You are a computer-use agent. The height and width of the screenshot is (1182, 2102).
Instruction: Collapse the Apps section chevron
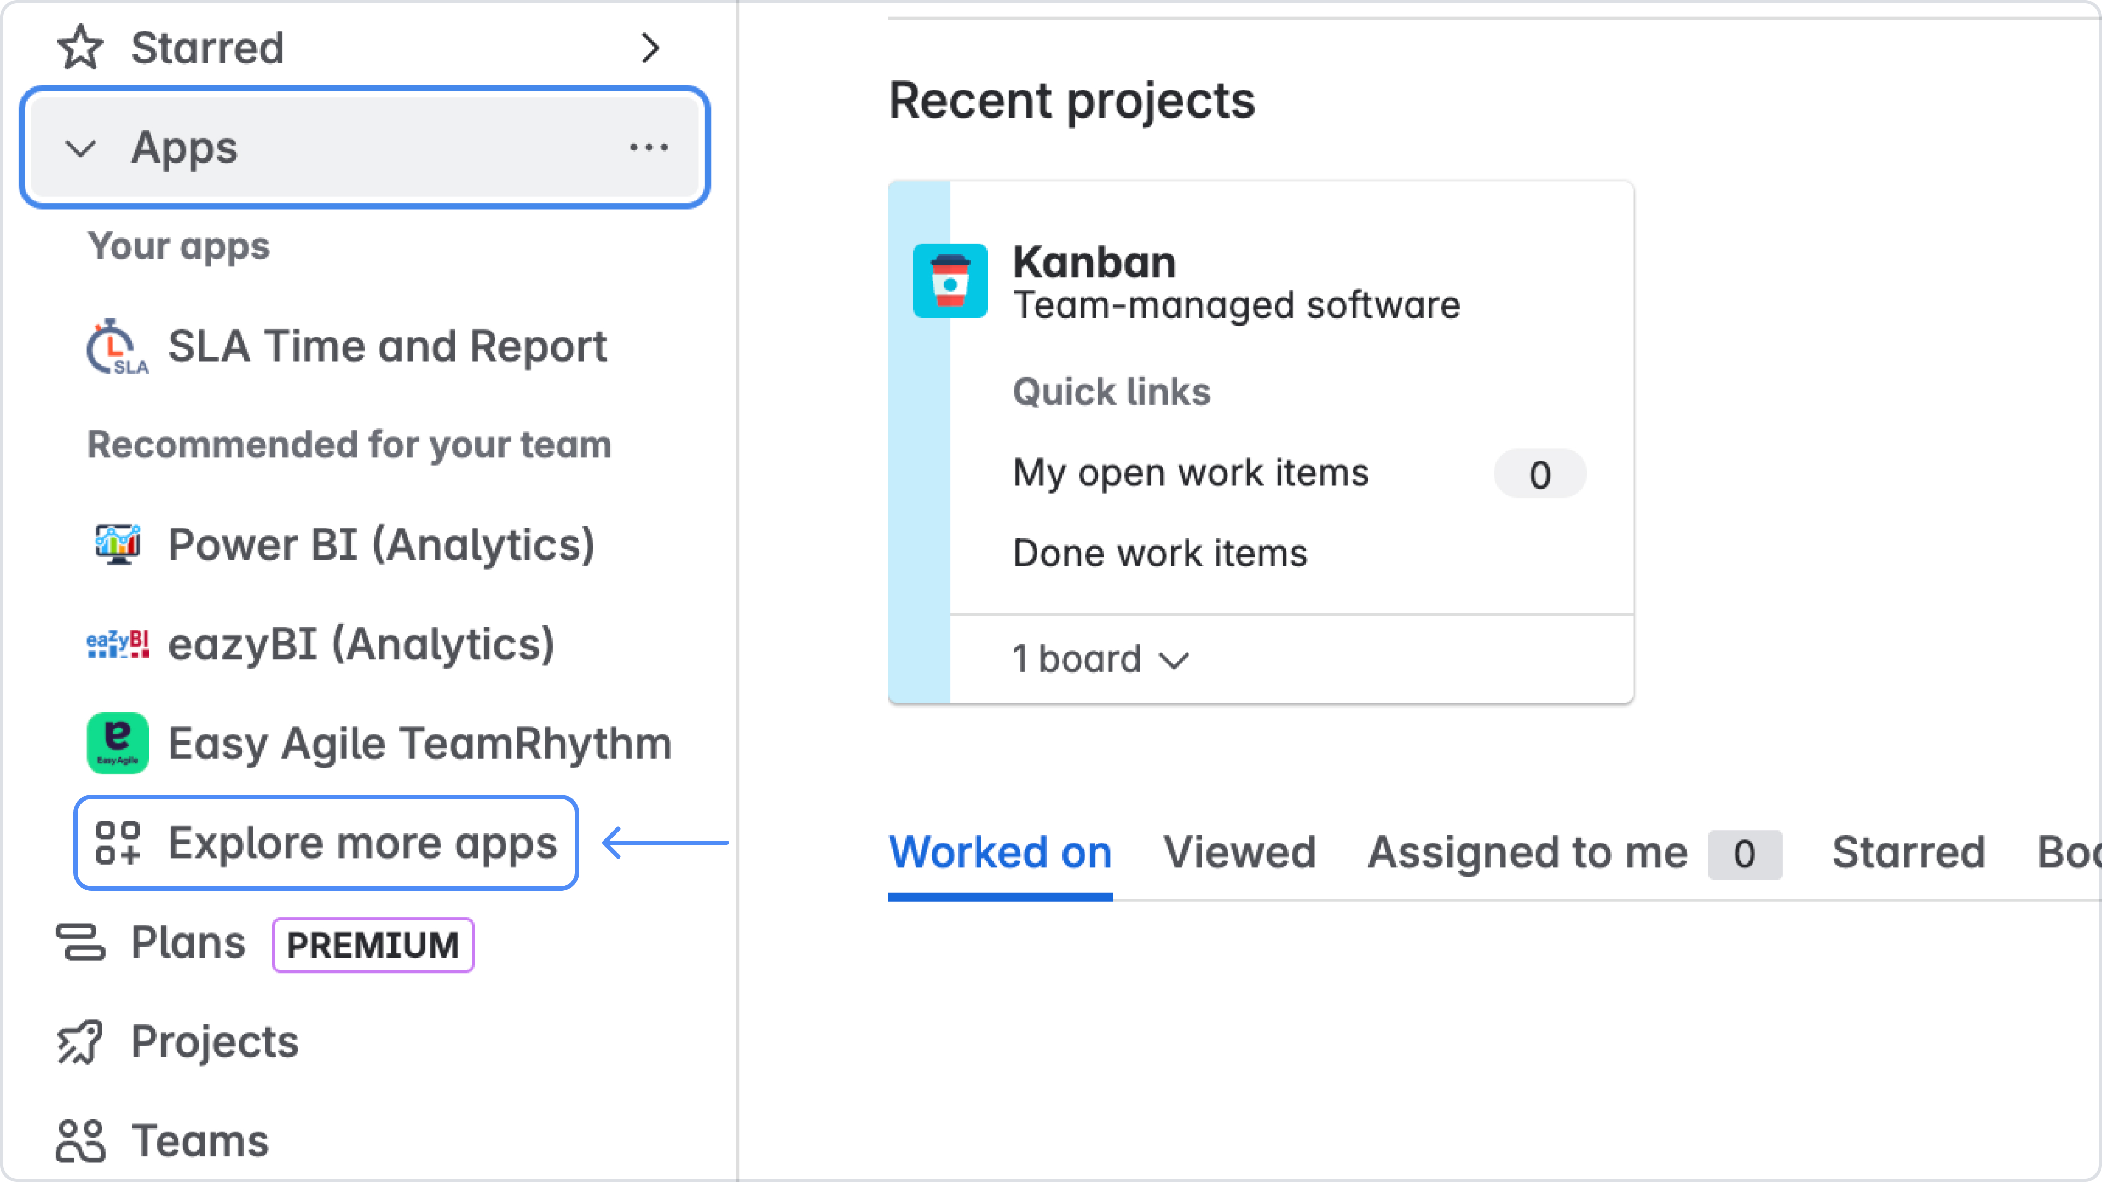80,148
